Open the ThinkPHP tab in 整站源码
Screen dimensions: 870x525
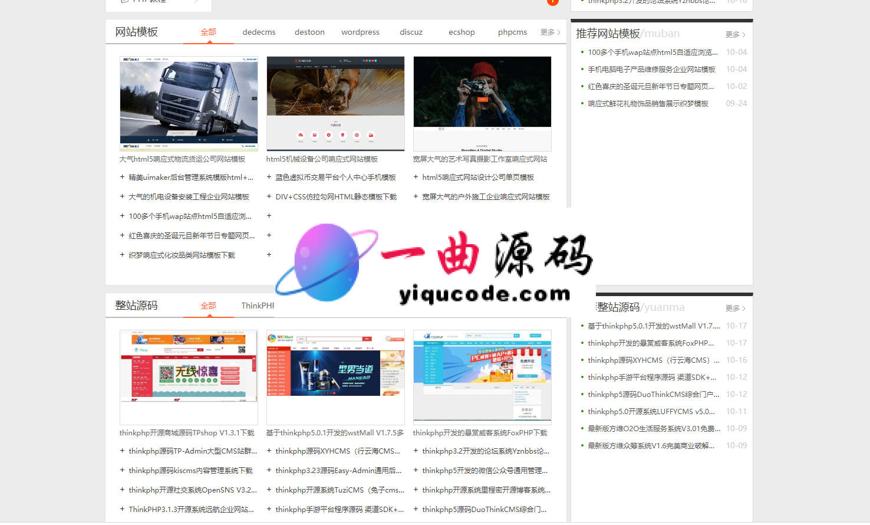[258, 306]
